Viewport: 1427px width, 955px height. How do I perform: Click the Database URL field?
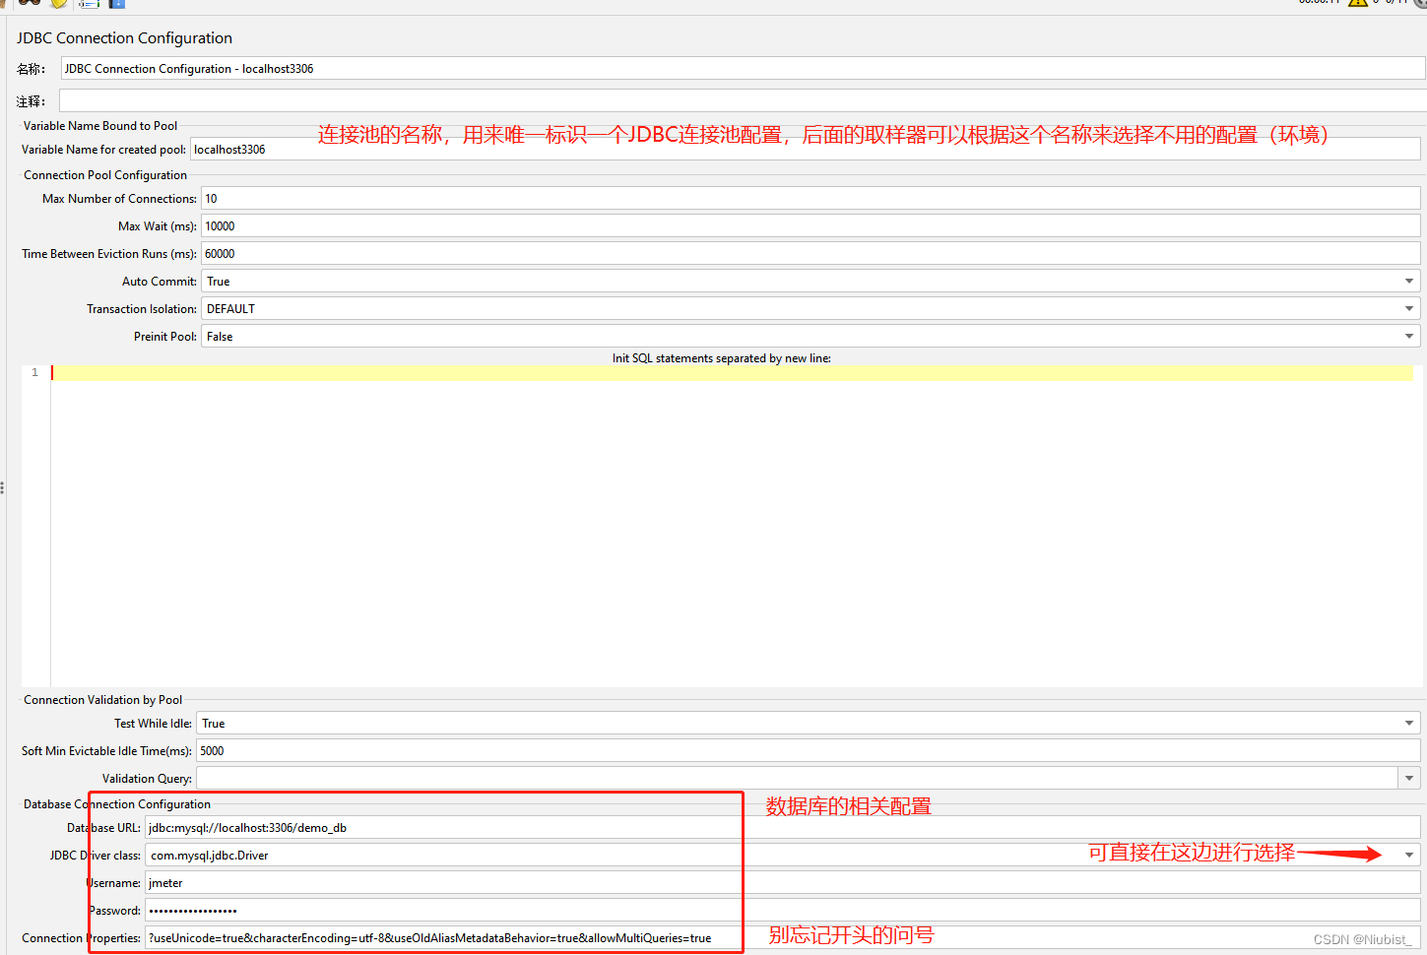pyautogui.click(x=782, y=827)
